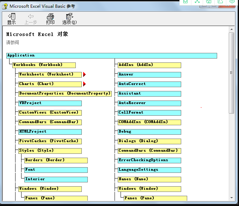Click the 上一步 (Back) toolbar icon
Screen dimensions: 239x206
click(x=31, y=19)
